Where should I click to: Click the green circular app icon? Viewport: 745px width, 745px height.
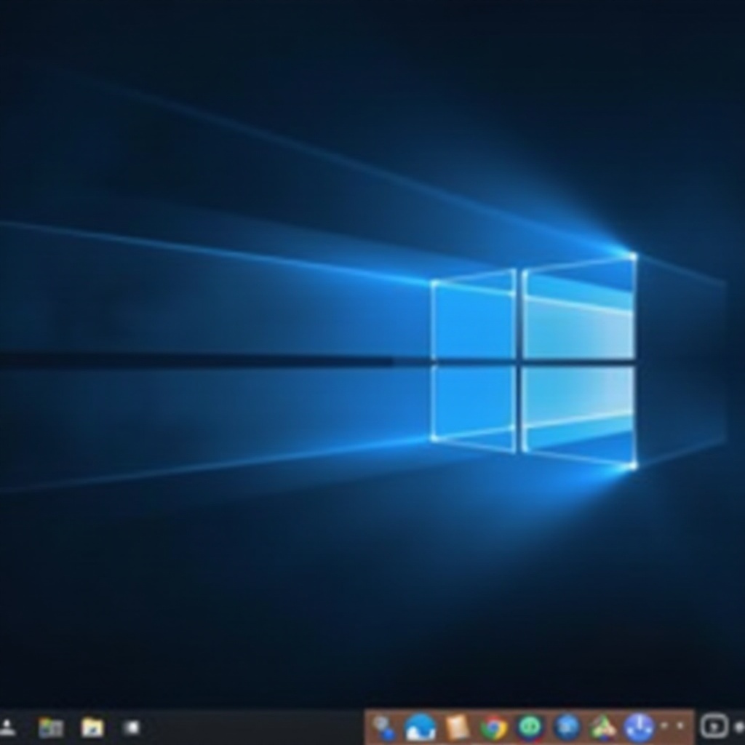530,727
